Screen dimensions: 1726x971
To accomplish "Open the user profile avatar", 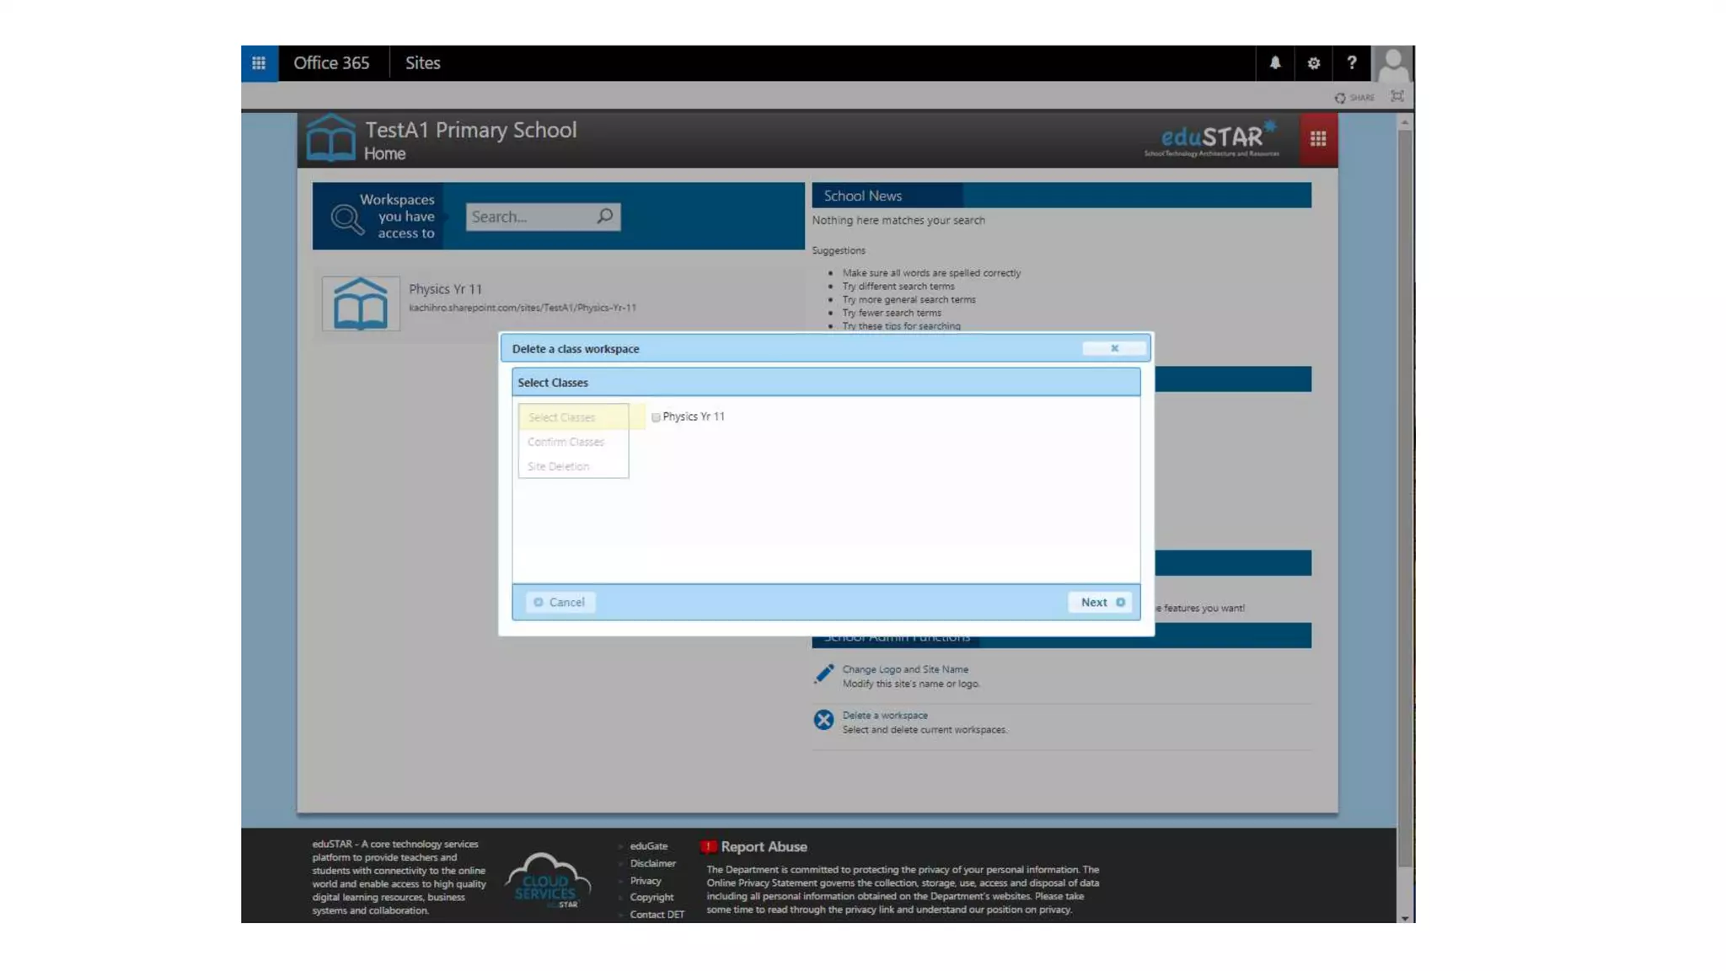I will pos(1392,63).
